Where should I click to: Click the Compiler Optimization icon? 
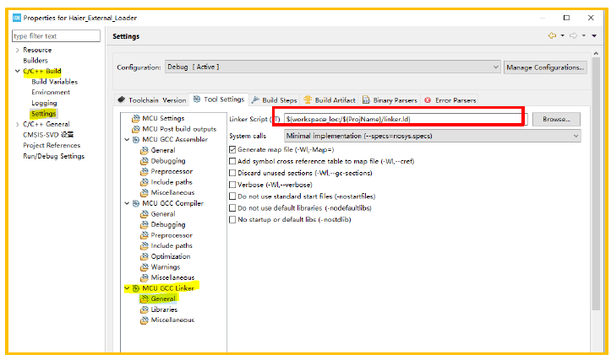coord(145,256)
